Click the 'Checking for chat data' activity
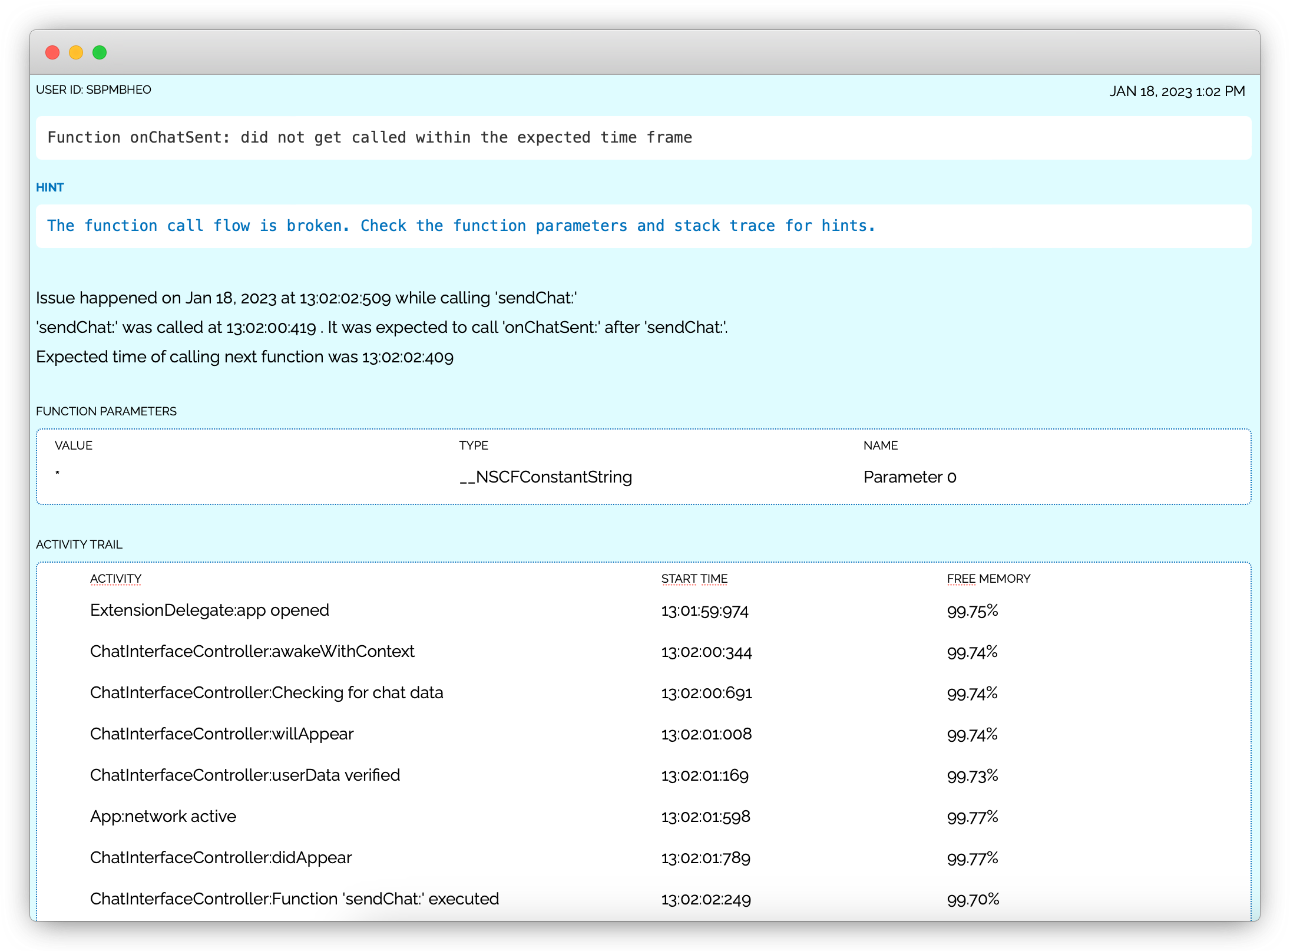This screenshot has height=951, width=1290. pos(266,693)
